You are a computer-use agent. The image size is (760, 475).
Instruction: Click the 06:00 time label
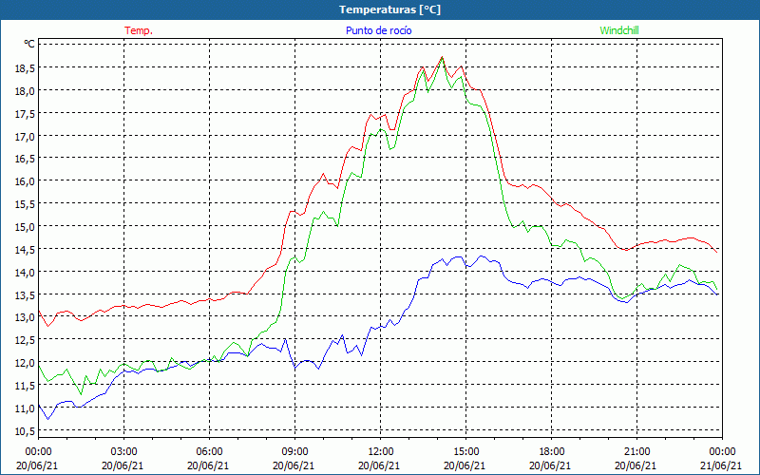click(209, 451)
